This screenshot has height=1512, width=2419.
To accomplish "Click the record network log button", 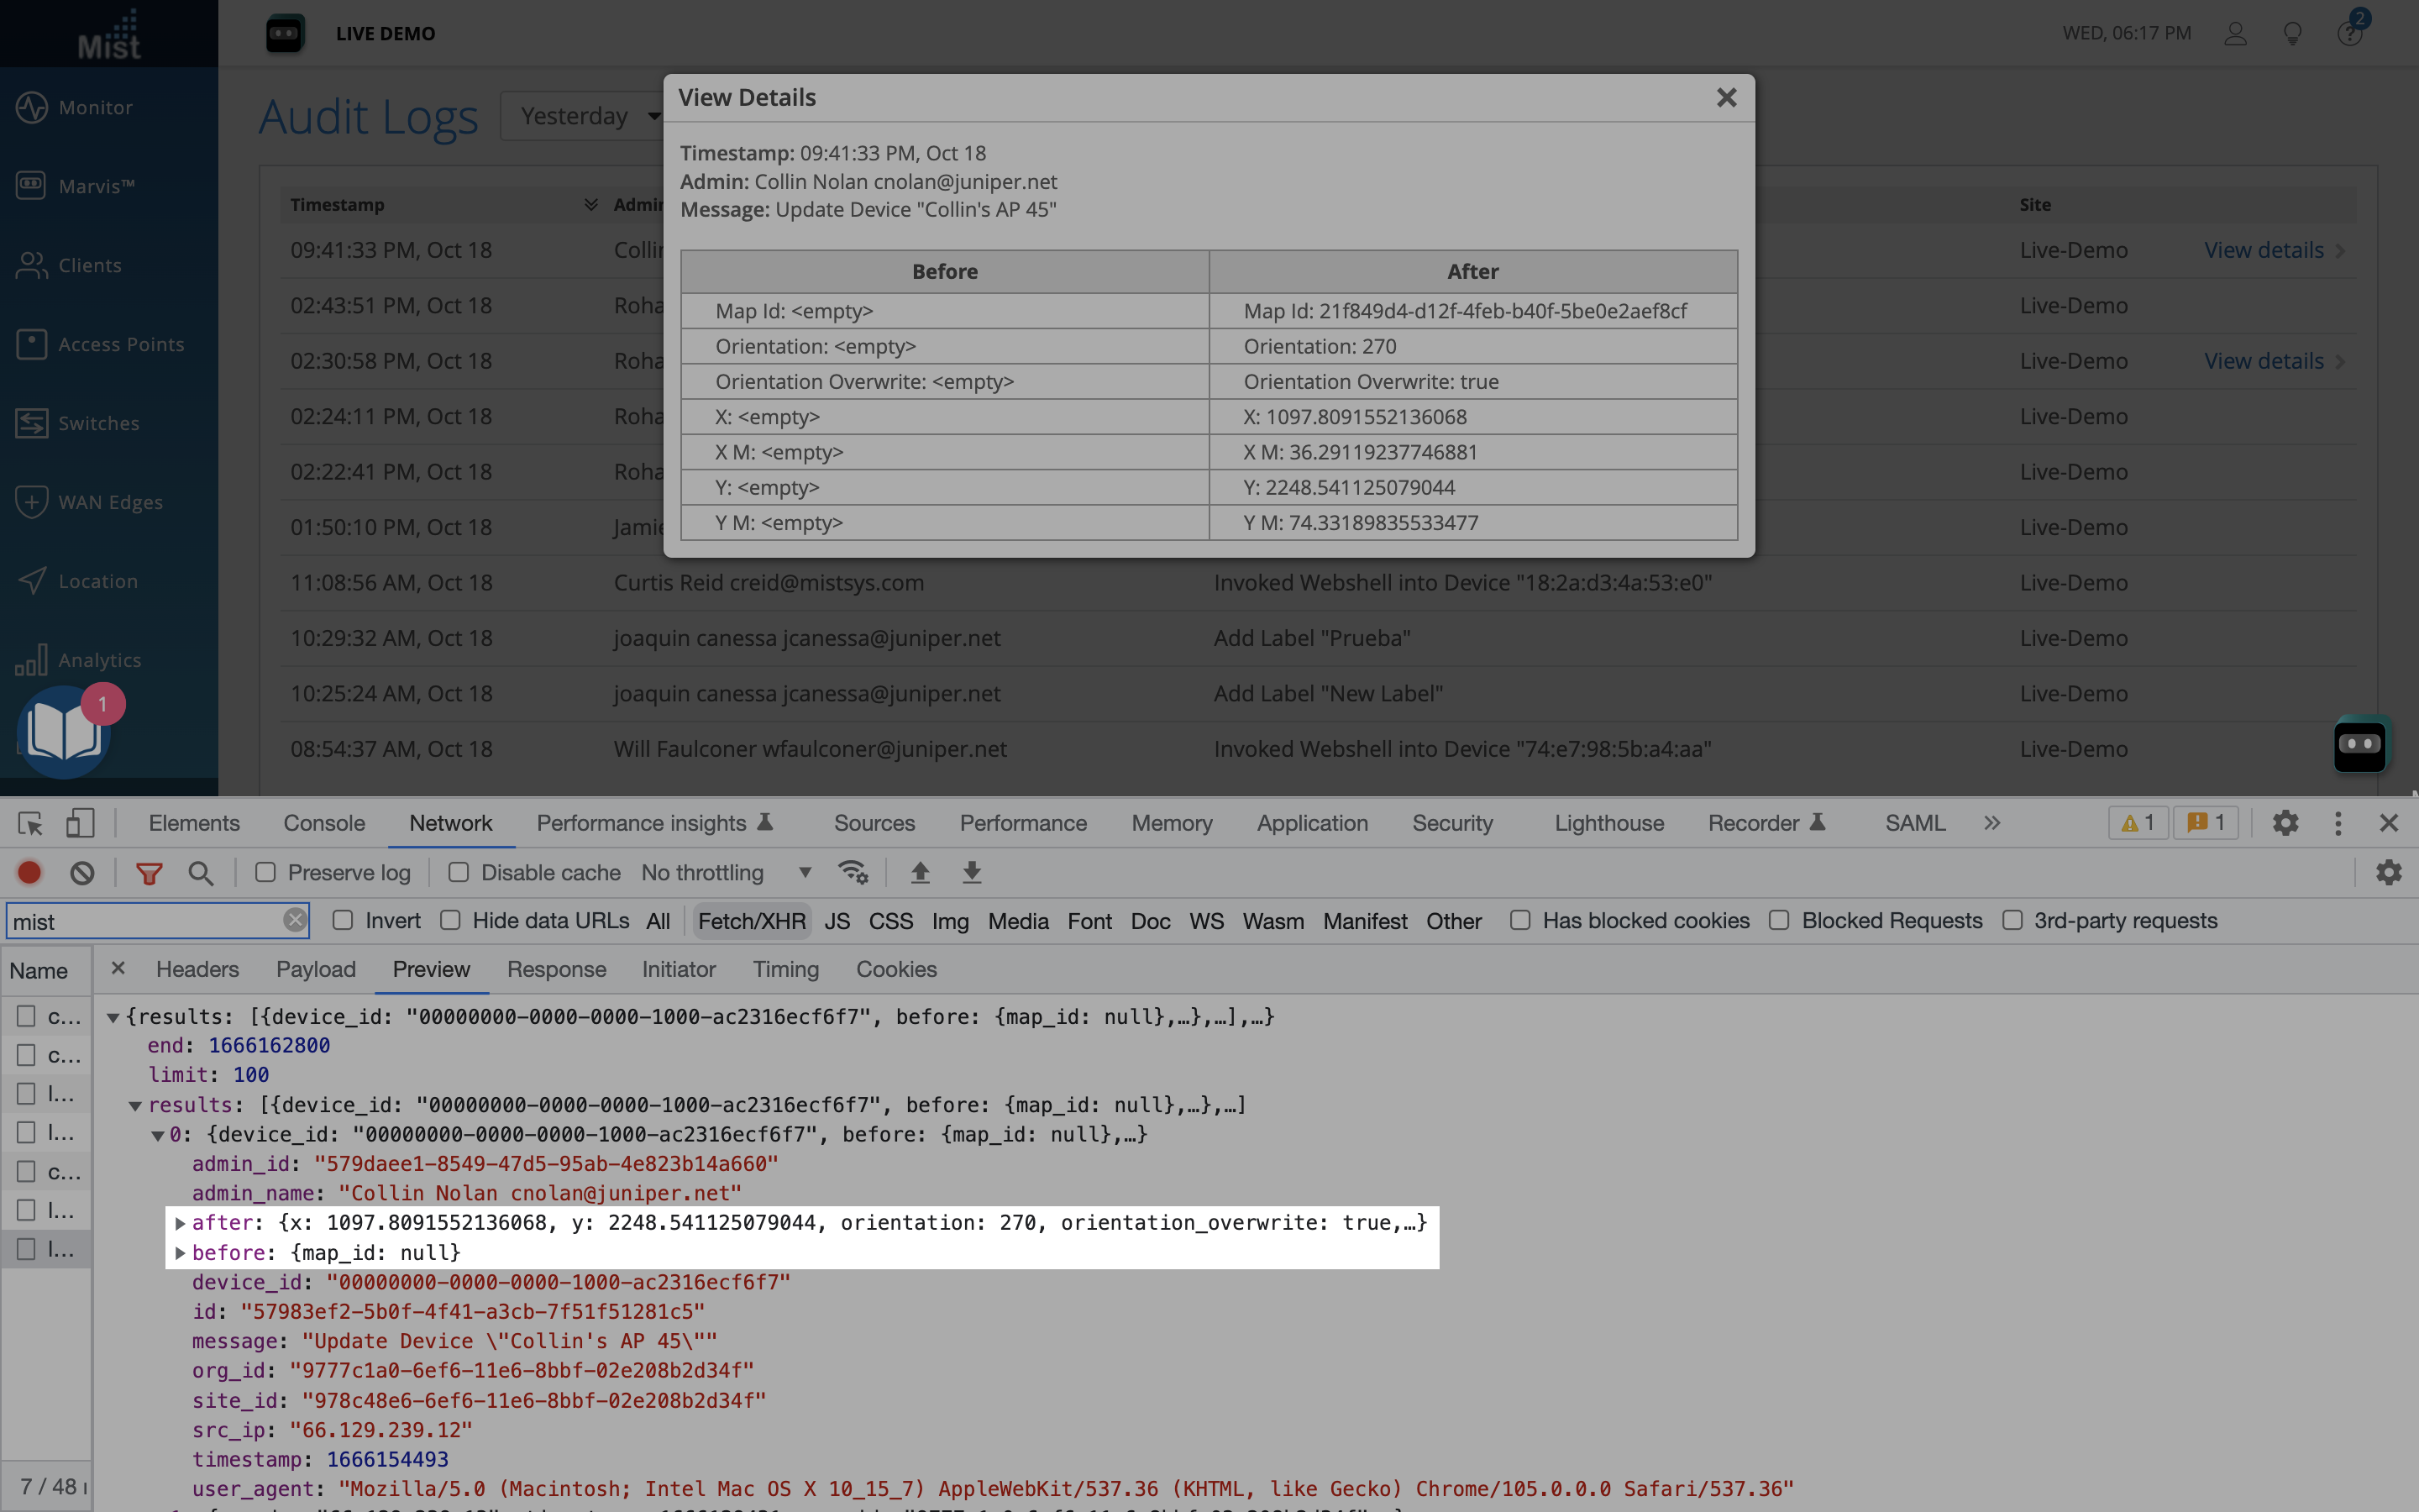I will click(29, 872).
